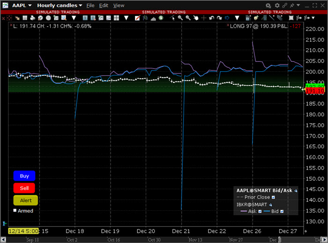Image resolution: width=328 pixels, height=243 pixels.
Task: Open the View menu
Action: tap(119, 6)
